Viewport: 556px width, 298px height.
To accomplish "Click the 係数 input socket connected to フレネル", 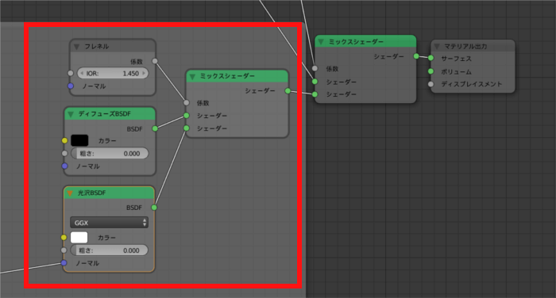I will [x=187, y=103].
